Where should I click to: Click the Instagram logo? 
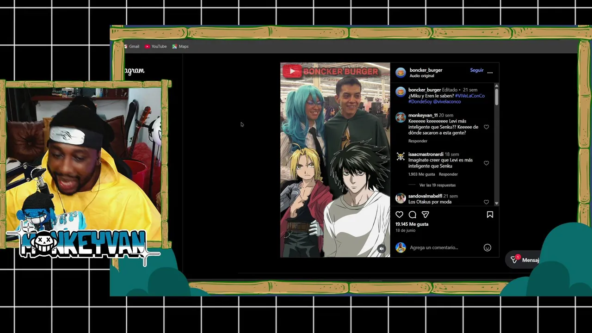[134, 71]
